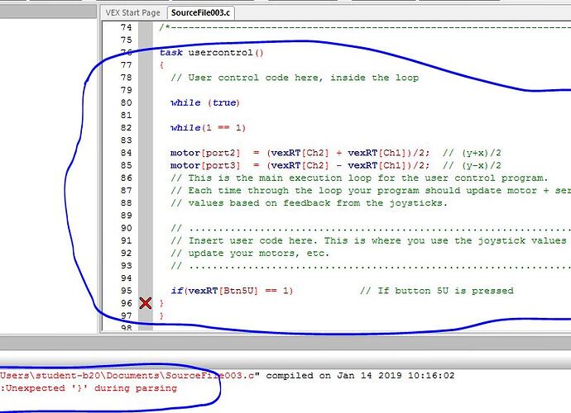
Task: Click the if(vexRT[Btn5U] == 1) statement
Action: pos(232,291)
